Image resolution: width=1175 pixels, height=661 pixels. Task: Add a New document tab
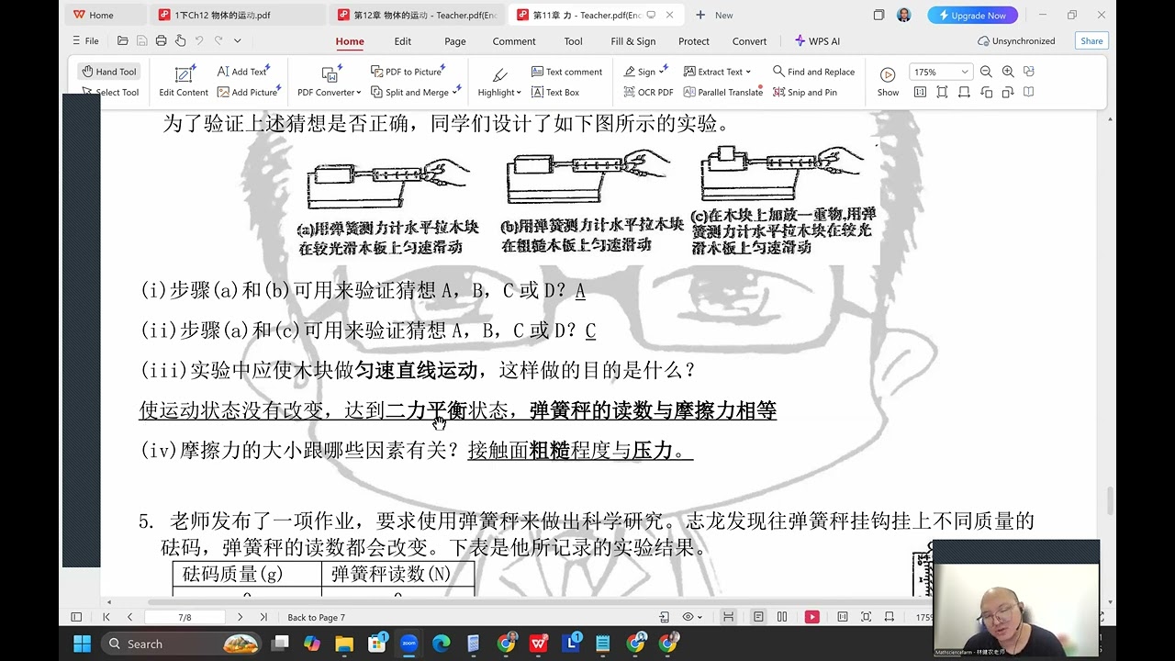tap(714, 15)
